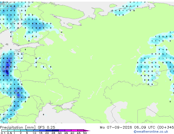The image size is (174, 134).
Task: Select the 10–15 mm blue legend swatch
Action: coord(36,130)
